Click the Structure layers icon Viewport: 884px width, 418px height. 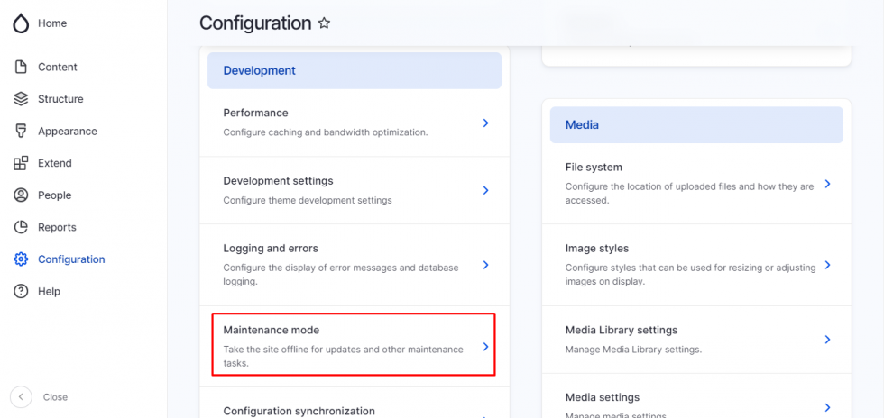(21, 99)
